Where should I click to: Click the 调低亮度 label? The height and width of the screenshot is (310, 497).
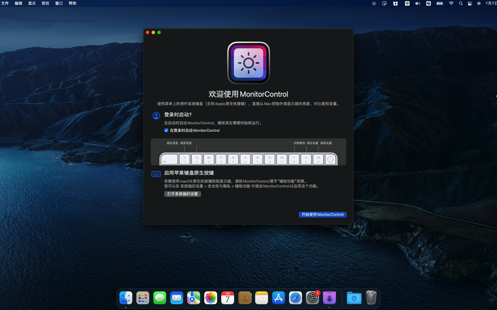172,143
